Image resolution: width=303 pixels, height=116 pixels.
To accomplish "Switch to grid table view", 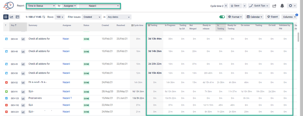I will [x=6, y=17].
